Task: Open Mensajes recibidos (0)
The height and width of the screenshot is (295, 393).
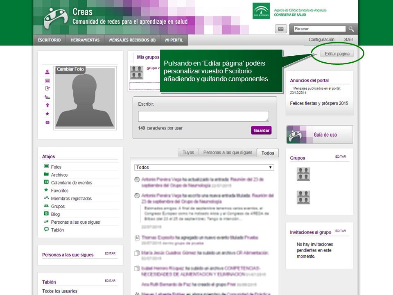Action: (132, 40)
